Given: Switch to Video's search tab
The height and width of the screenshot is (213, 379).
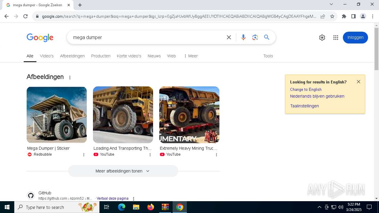Looking at the screenshot, I should (x=47, y=56).
